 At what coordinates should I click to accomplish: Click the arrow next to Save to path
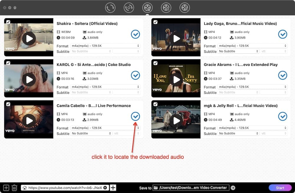coord(233,187)
